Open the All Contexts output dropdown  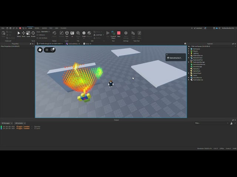20,123
